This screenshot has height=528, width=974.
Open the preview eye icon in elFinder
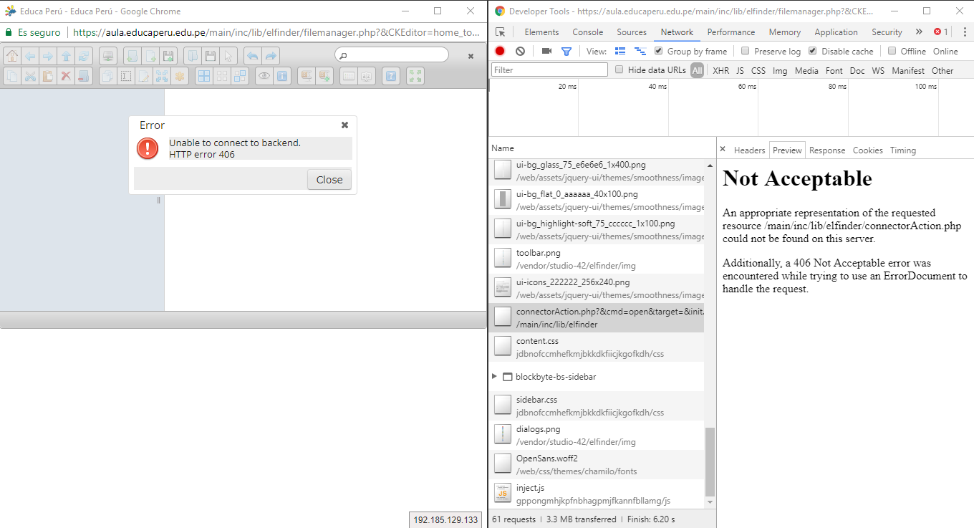[x=264, y=76]
